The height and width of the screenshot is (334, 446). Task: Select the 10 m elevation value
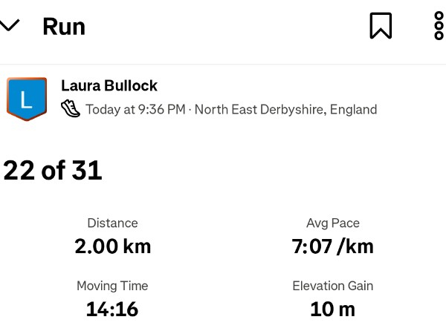tap(332, 309)
